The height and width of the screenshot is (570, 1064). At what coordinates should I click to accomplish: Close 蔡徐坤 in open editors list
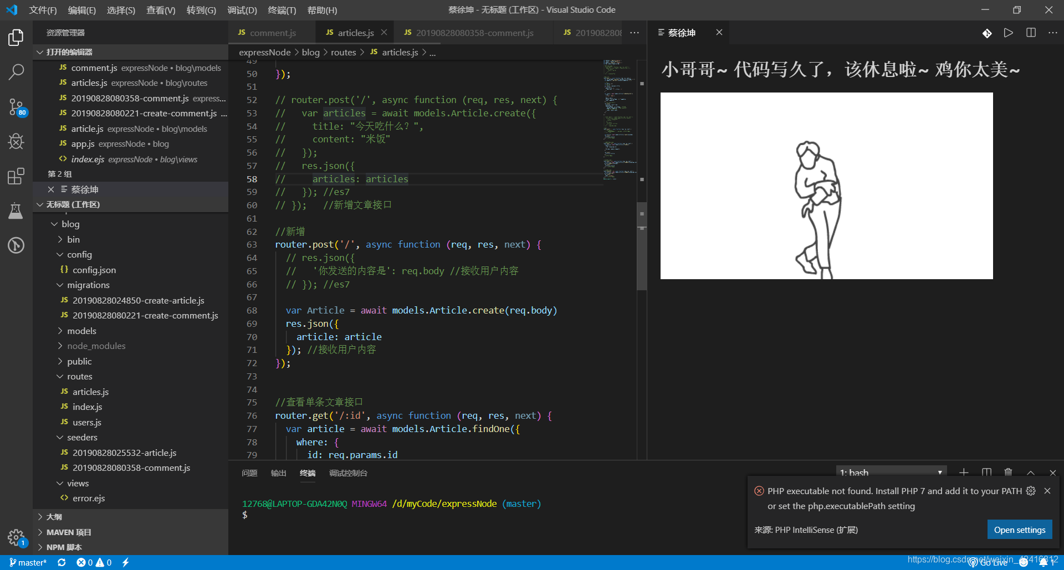tap(51, 189)
